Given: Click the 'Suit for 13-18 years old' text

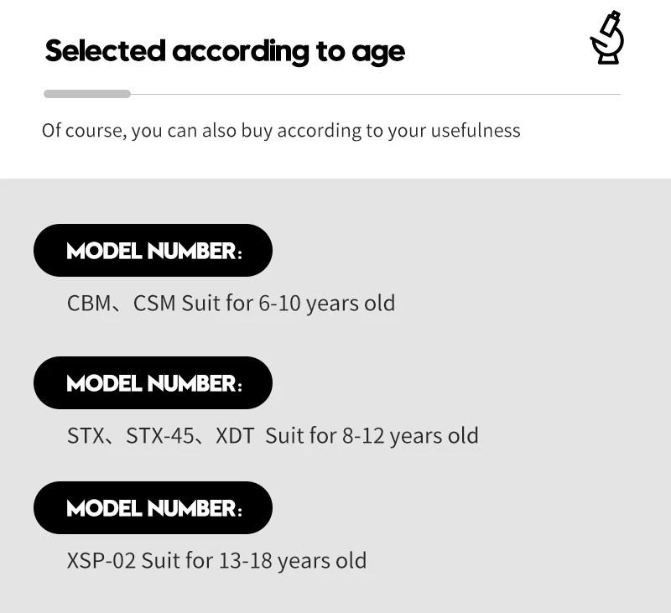Looking at the screenshot, I should 254,561.
